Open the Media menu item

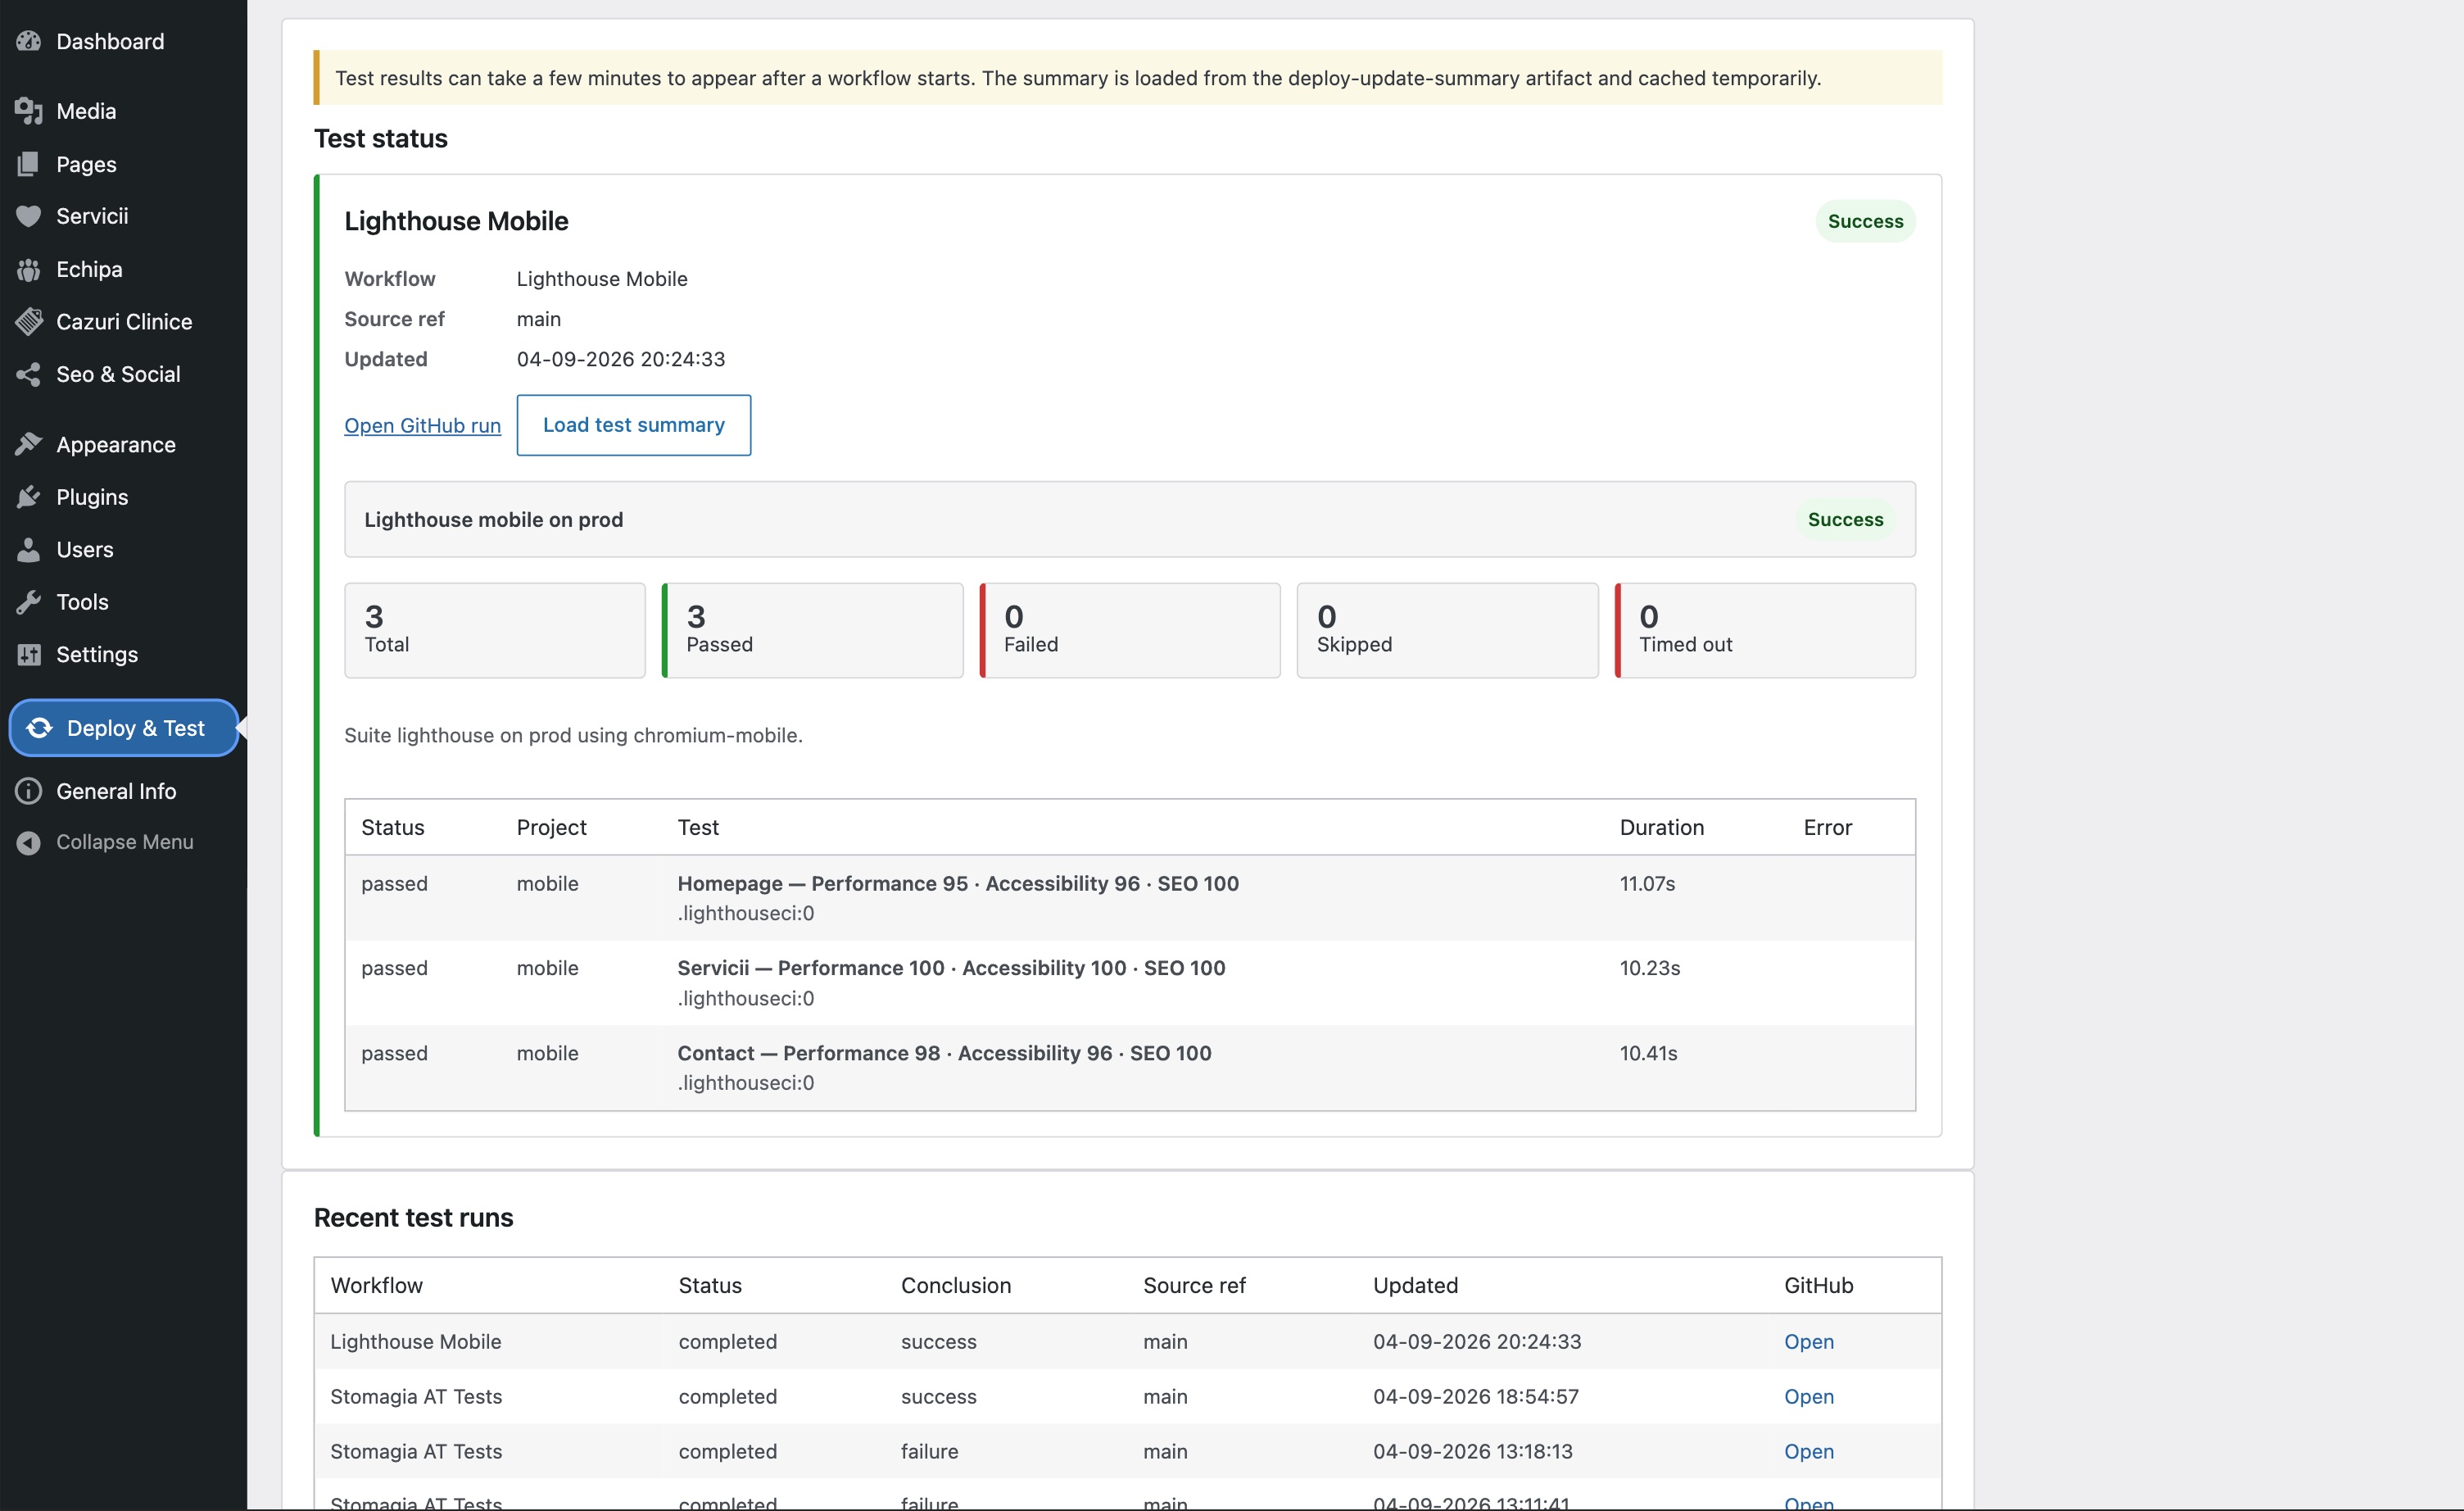(x=123, y=111)
